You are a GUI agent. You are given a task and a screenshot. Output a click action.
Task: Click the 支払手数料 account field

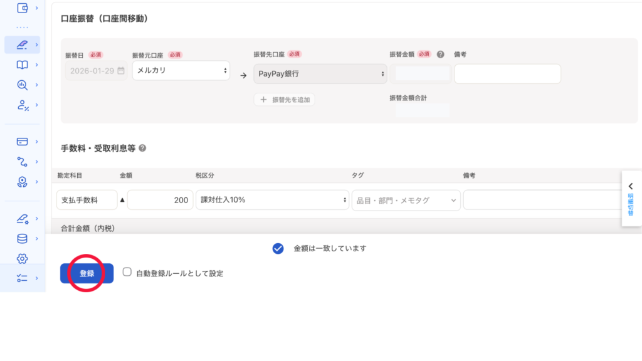pos(87,200)
